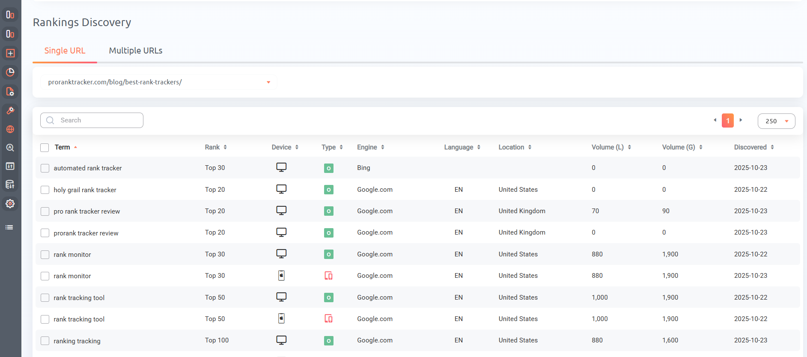The width and height of the screenshot is (807, 357).
Task: Toggle the select-all checkbox beside Term
Action: 45,148
